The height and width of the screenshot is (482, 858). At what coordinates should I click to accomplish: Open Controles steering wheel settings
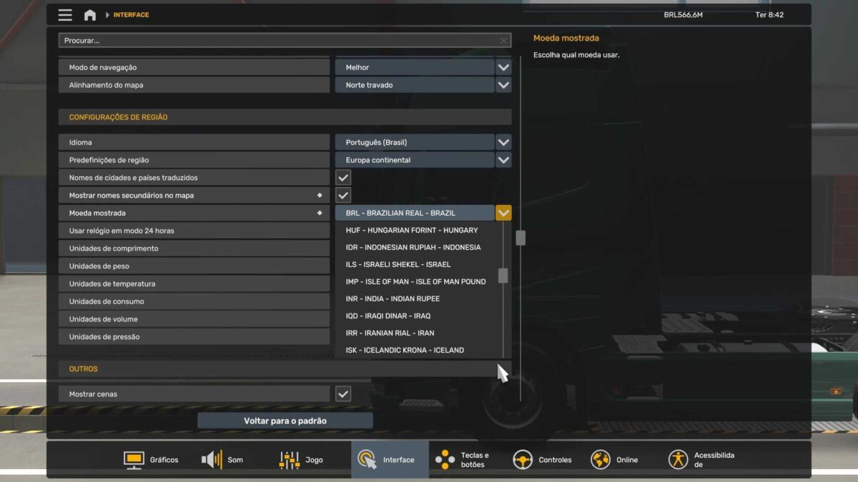coord(523,460)
